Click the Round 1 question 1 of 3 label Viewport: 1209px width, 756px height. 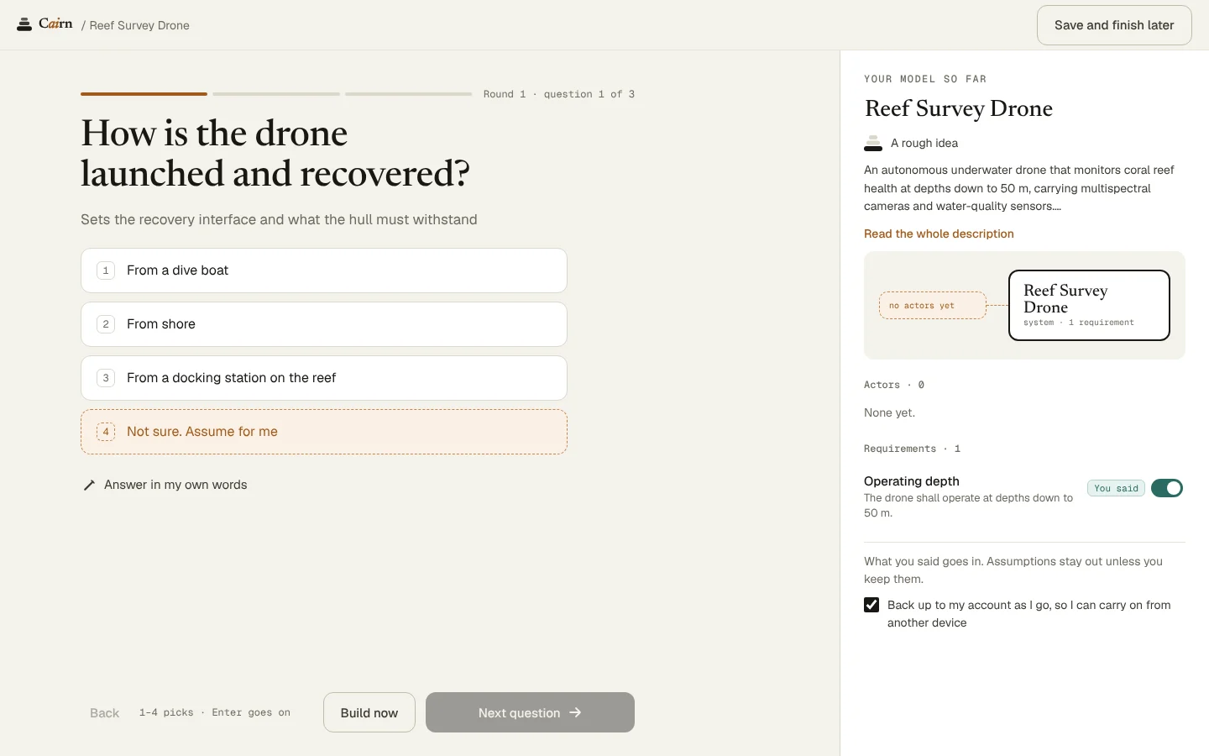[x=559, y=94]
